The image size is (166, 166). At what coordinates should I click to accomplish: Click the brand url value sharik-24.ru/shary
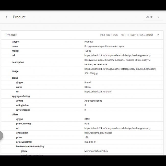coord(98,92)
